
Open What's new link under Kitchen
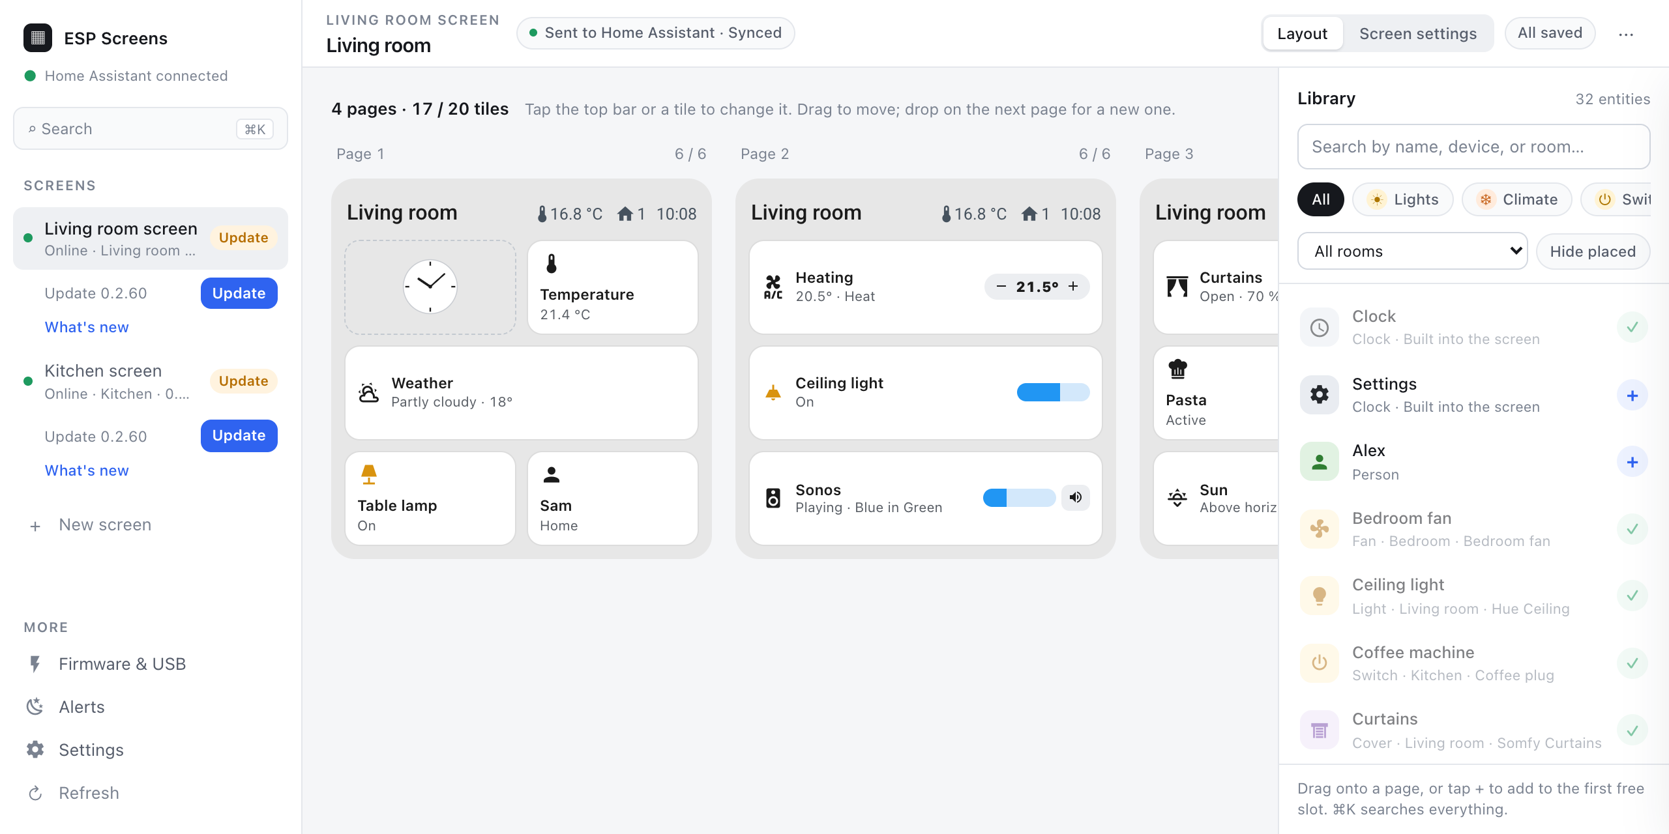[x=87, y=470]
